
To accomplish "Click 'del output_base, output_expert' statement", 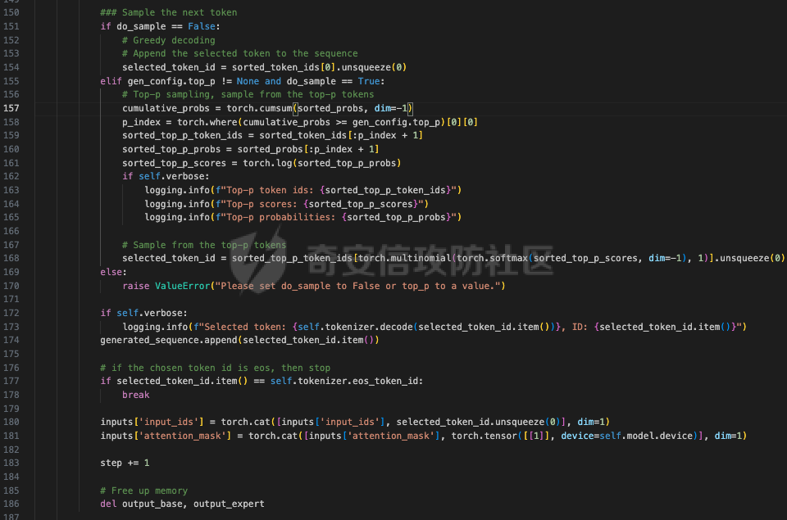I will (x=182, y=504).
